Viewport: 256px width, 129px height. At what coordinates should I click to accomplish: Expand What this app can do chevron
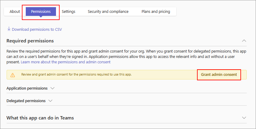(x=244, y=118)
